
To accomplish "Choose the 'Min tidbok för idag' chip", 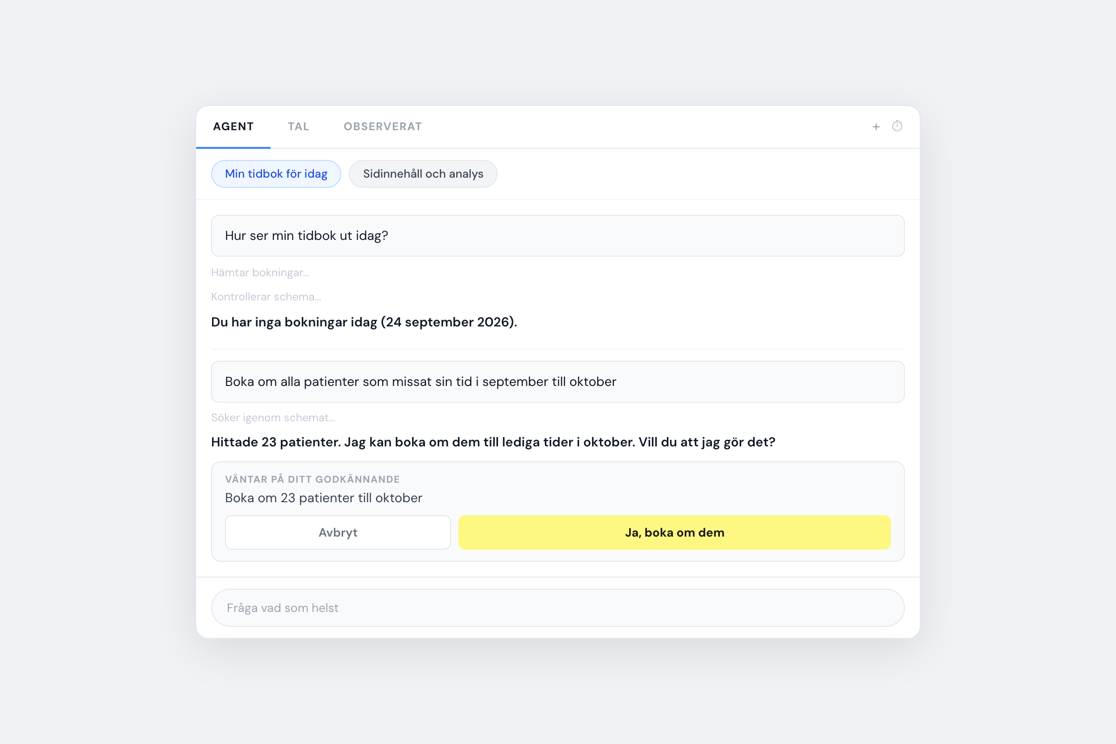I will click(276, 173).
